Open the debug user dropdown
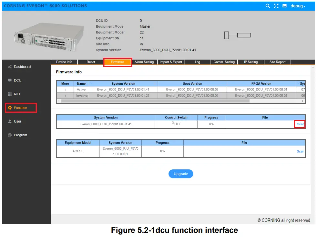This screenshot has width=317, height=238. click(x=298, y=6)
